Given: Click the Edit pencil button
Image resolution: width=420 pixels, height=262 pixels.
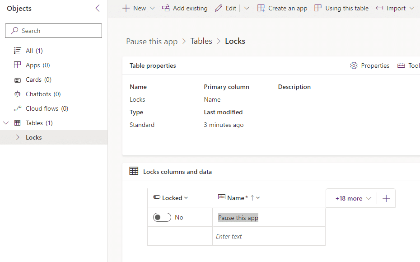Looking at the screenshot, I should (225, 8).
